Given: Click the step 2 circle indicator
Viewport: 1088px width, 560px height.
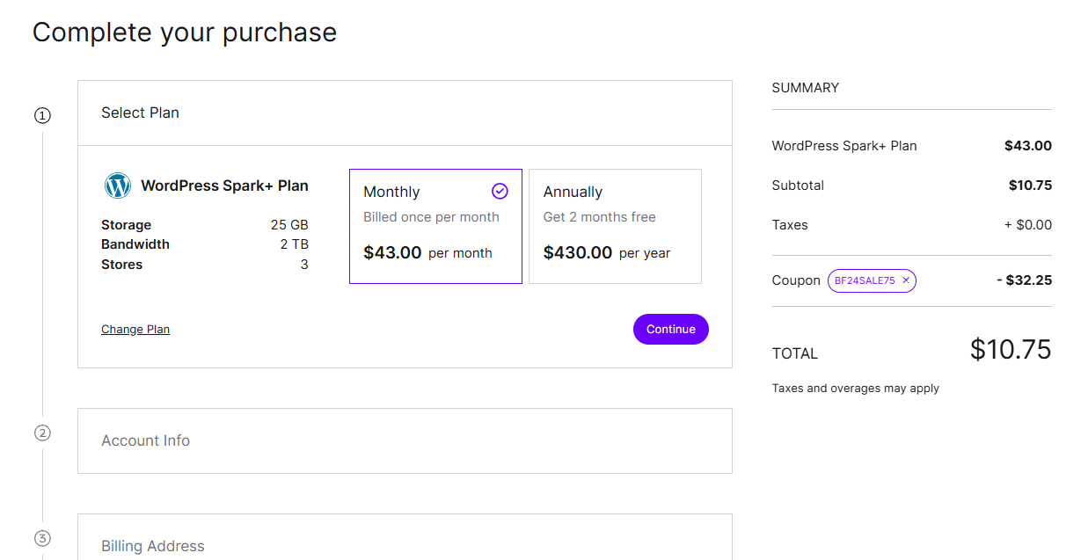Looking at the screenshot, I should click(x=42, y=433).
